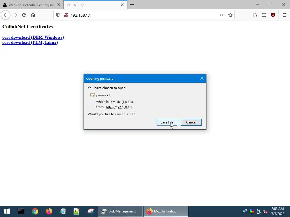Bookmark this page with the star
290x217 pixels.
tap(230, 15)
